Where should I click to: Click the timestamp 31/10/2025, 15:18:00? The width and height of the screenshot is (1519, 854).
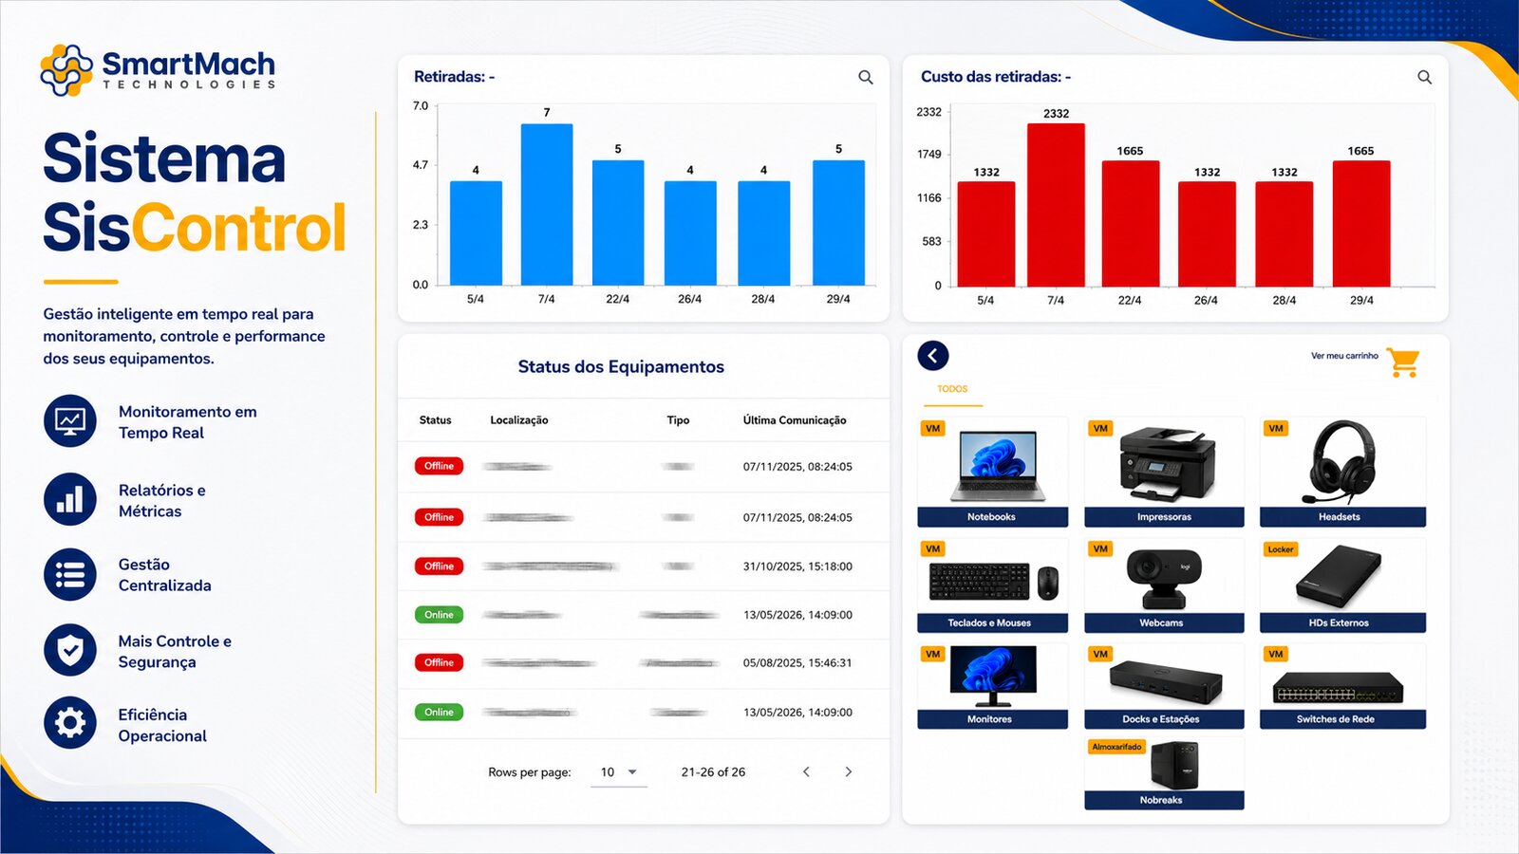(x=797, y=566)
